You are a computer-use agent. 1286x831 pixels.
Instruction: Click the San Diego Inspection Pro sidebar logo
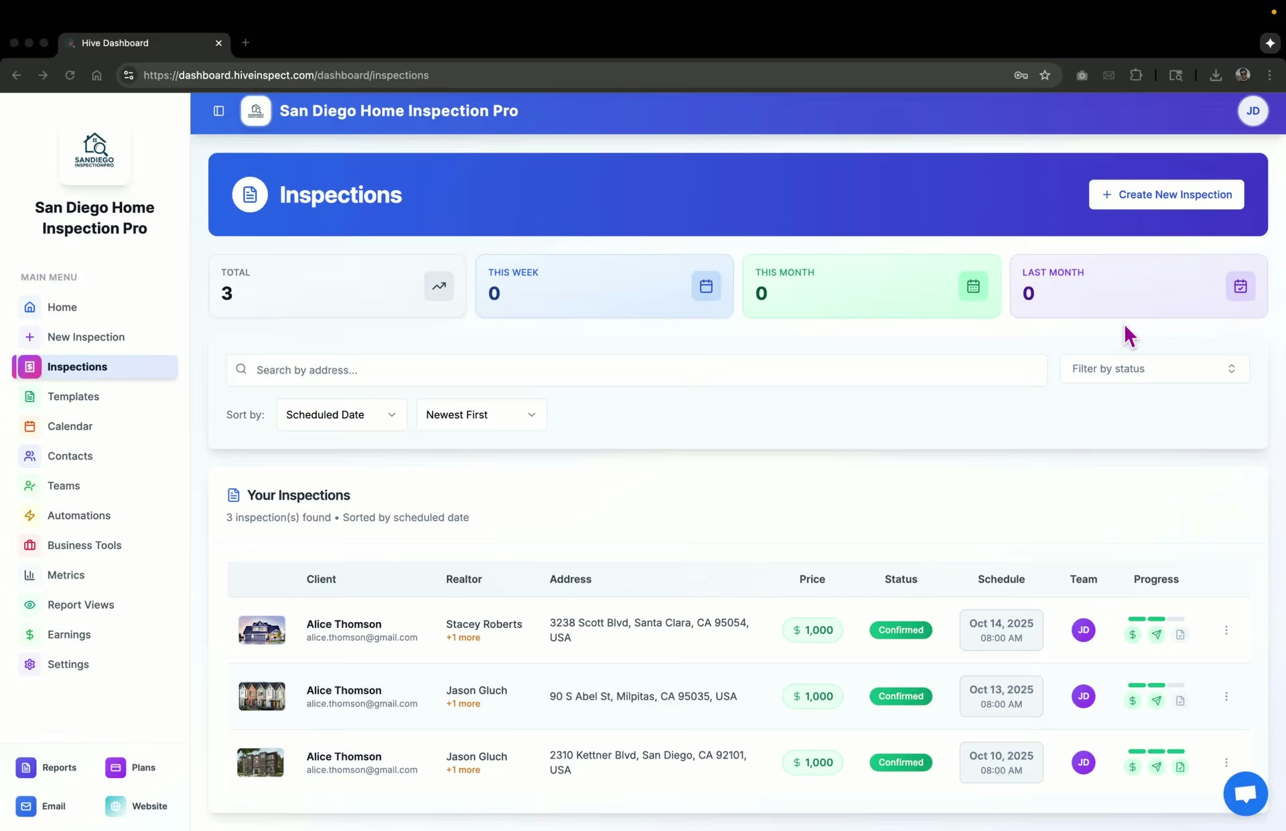94,151
